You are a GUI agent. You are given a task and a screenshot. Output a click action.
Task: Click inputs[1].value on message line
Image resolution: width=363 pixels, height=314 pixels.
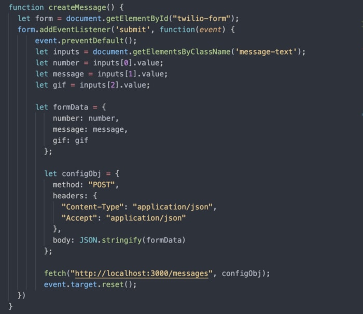coord(132,74)
